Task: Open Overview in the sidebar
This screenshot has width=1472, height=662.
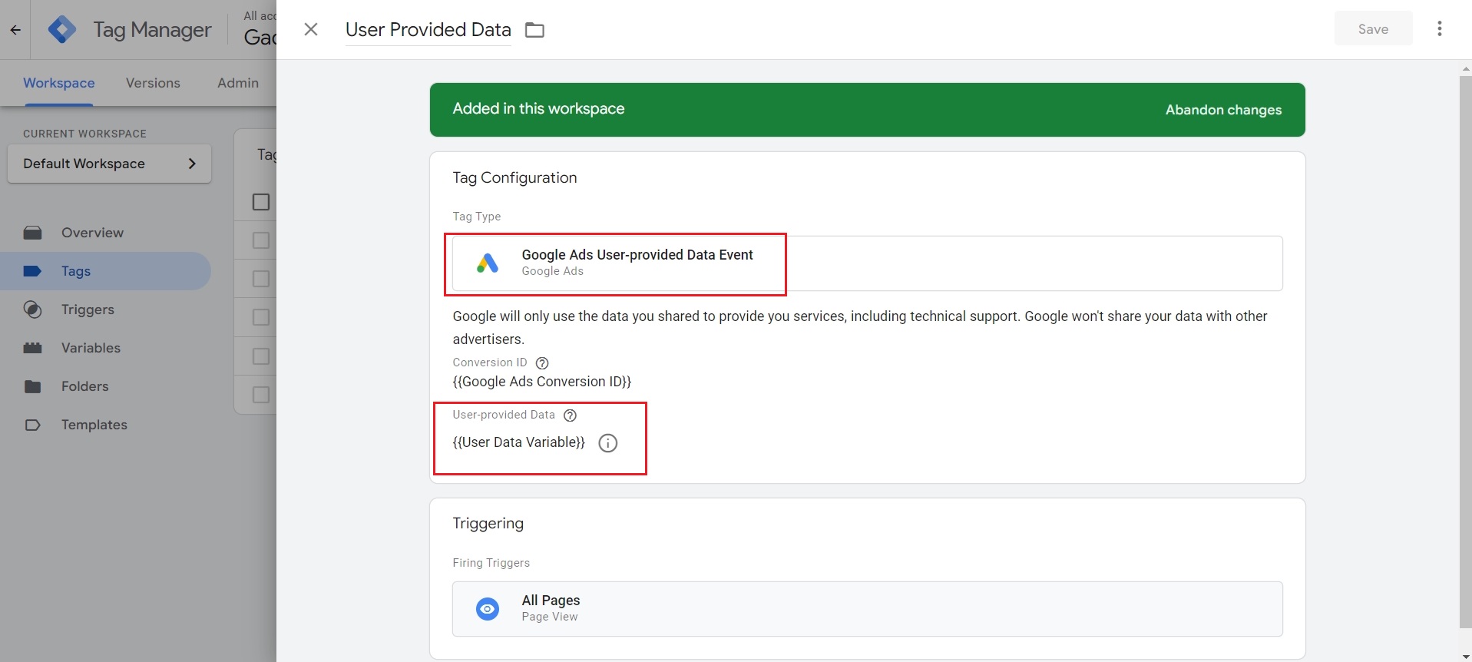Action: [92, 233]
